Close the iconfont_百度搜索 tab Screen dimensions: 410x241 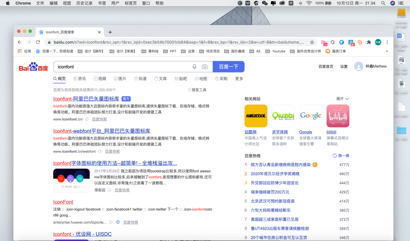(x=99, y=32)
